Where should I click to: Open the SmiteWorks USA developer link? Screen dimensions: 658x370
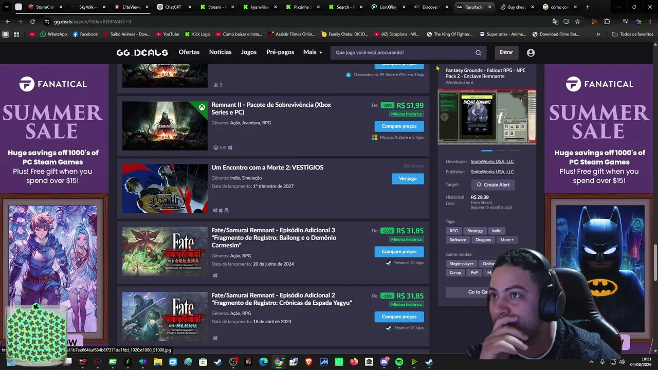(492, 161)
